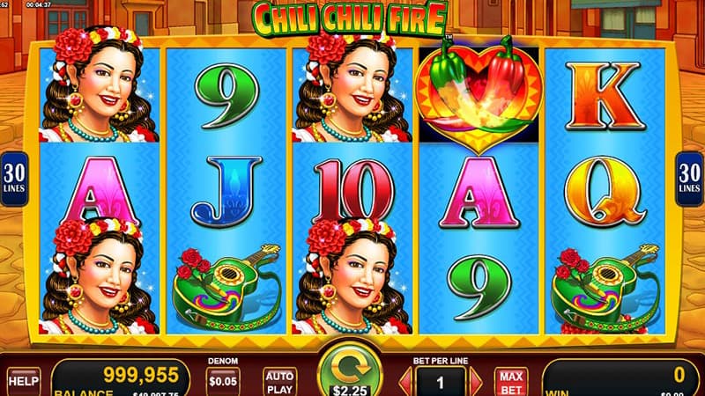Click the WIN amount display
705x396 pixels.
[620, 378]
